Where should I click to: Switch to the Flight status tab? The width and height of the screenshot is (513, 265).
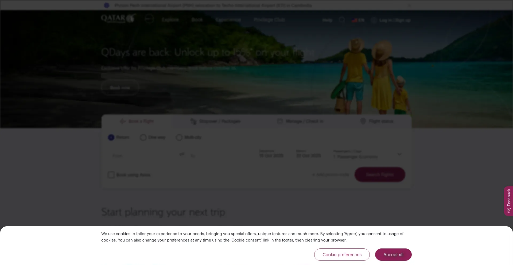(x=377, y=121)
